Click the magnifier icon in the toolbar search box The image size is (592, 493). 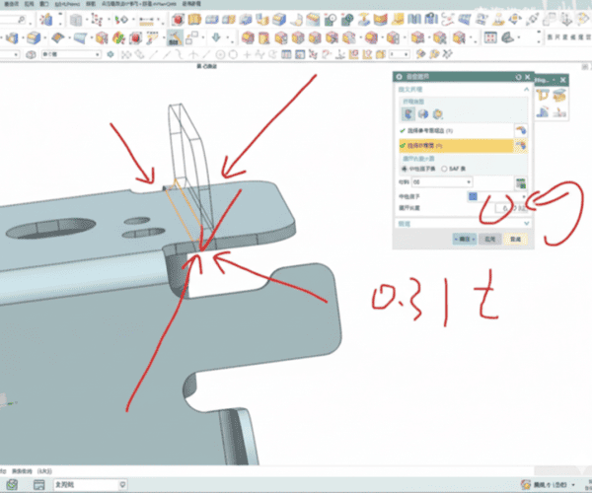(22, 20)
